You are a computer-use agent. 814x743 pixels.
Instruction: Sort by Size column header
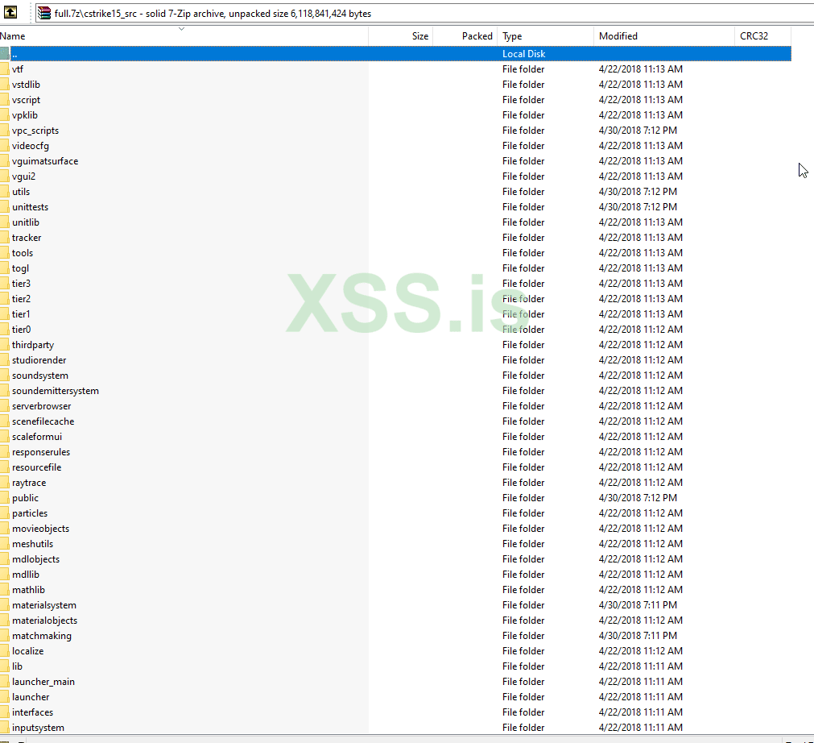[400, 35]
